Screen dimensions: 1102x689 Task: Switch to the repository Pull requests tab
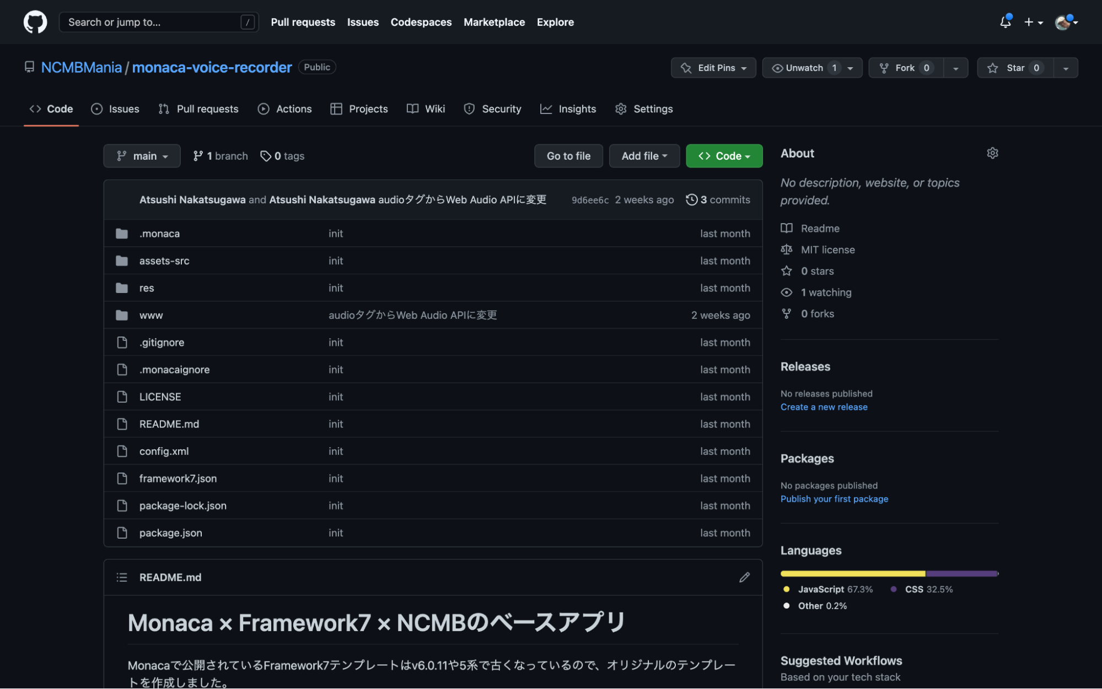click(198, 109)
